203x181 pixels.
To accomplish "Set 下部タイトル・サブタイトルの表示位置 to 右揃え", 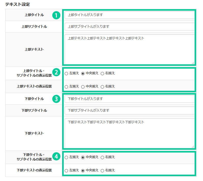I will (103, 157).
